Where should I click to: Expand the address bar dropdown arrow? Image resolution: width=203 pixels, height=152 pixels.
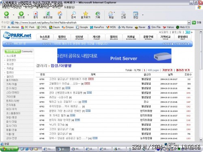(189, 22)
